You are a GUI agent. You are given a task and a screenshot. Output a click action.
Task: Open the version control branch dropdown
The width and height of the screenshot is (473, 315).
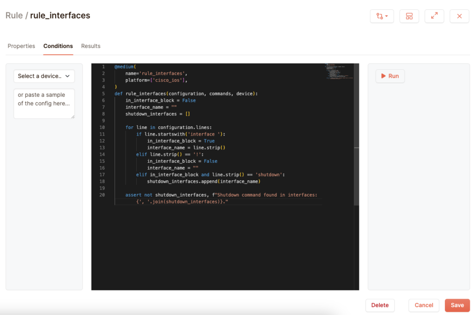coord(382,16)
